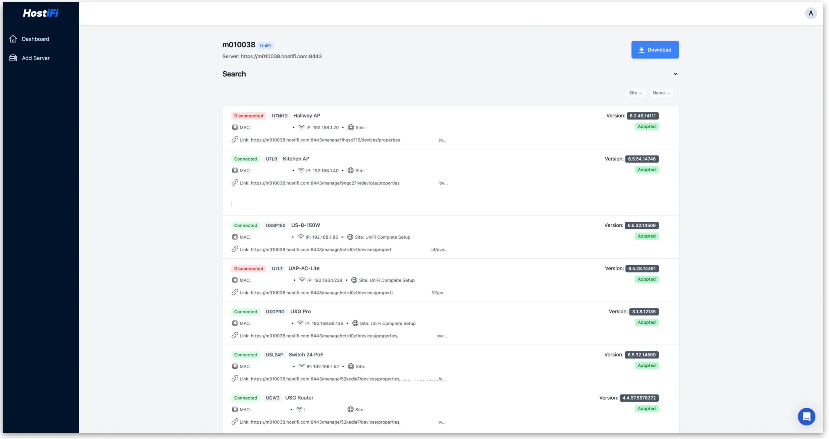Viewport: 829px width, 439px height.
Task: Select the Disconnected badge on UAP-AC-Lite
Action: click(x=249, y=268)
